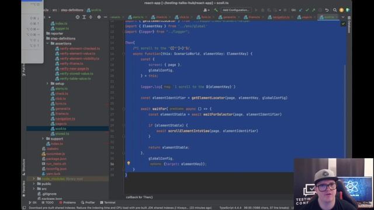Screen dimensions: 374x210
Task: Click 'callback for Then()' editor breadcrumb
Action: [140, 197]
